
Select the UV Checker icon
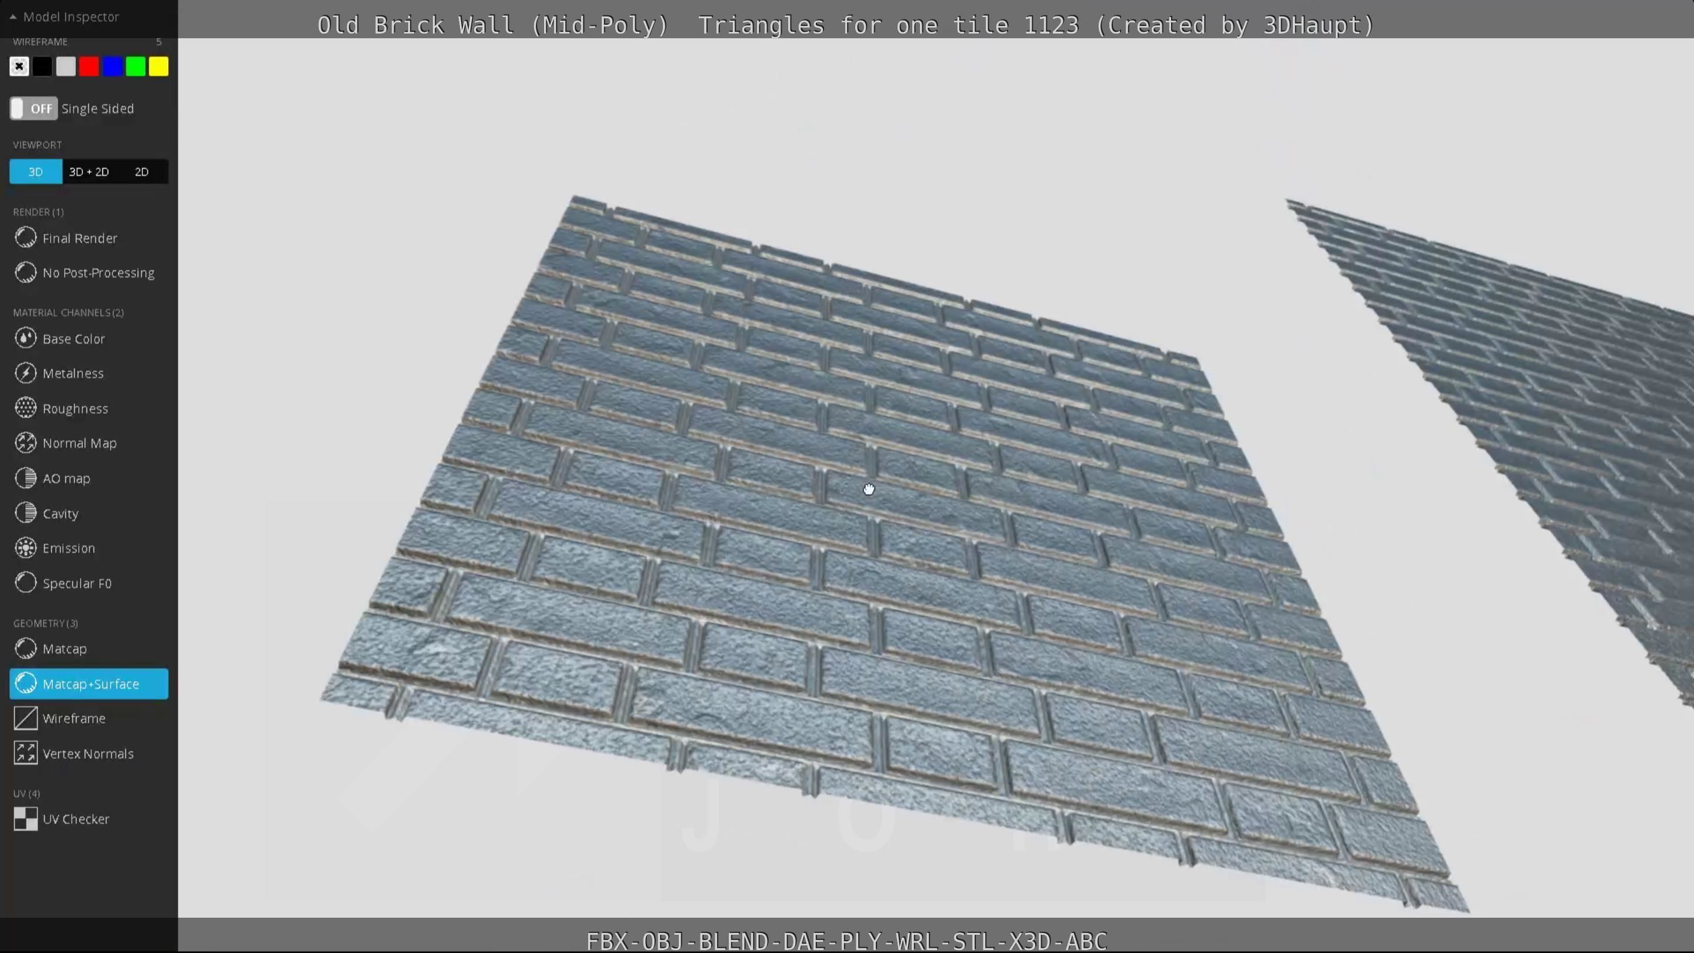[26, 819]
